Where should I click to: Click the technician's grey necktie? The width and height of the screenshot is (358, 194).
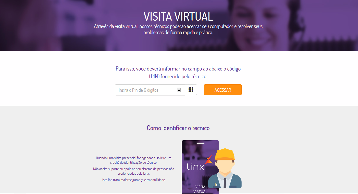(x=225, y=183)
